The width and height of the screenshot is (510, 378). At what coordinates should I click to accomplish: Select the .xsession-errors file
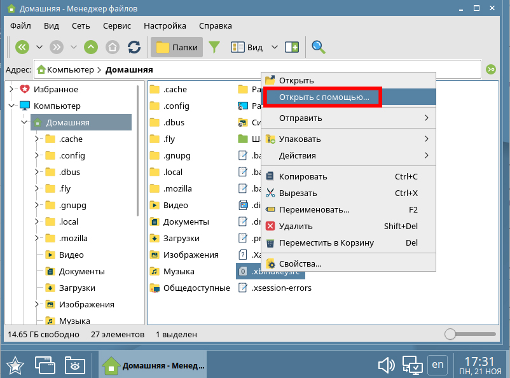pyautogui.click(x=281, y=288)
